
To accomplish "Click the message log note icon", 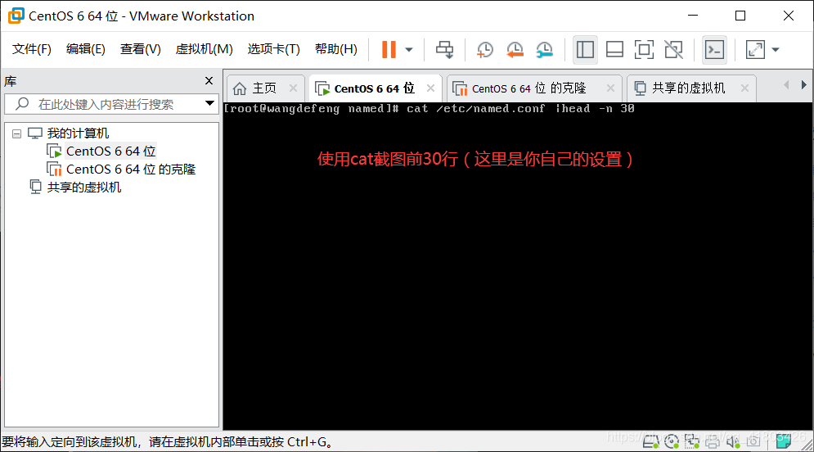I will (x=783, y=441).
